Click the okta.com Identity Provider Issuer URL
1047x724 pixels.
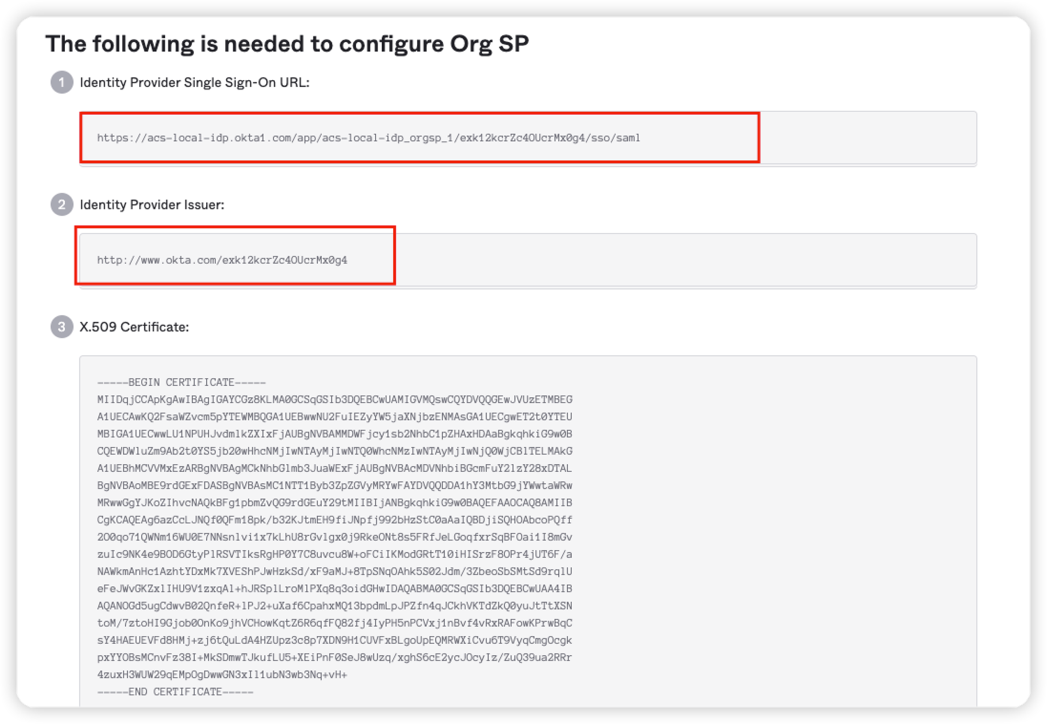pyautogui.click(x=222, y=260)
